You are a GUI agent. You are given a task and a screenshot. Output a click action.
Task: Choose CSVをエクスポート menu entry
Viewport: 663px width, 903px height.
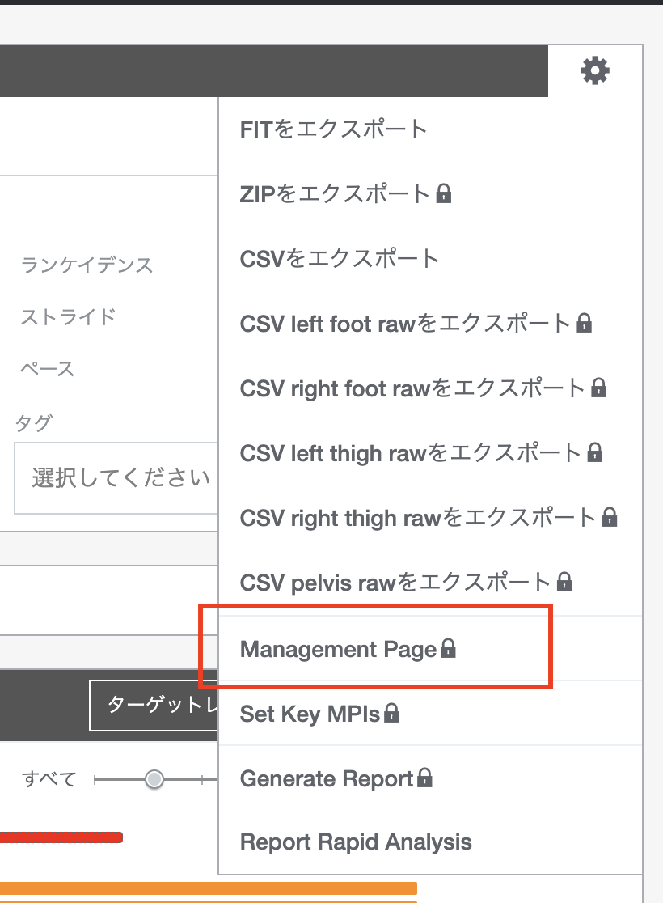pyautogui.click(x=339, y=259)
